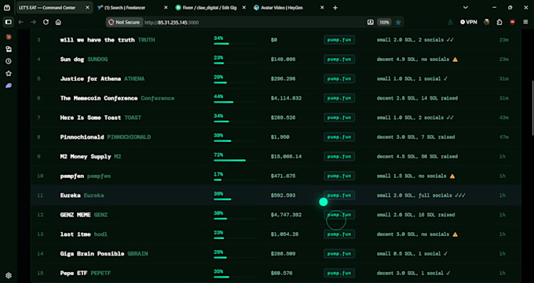534x283 pixels.
Task: Expand the tab search chevron
Action: [466, 8]
